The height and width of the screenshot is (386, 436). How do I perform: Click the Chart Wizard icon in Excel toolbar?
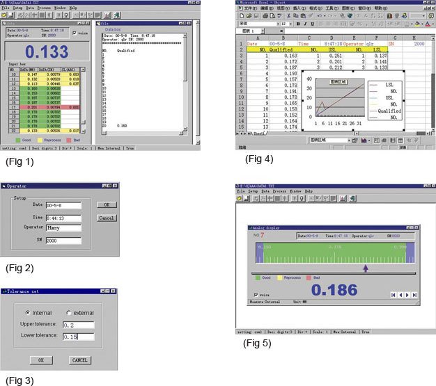click(389, 16)
